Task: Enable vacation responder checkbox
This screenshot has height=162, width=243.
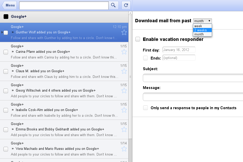Action: pyautogui.click(x=138, y=39)
